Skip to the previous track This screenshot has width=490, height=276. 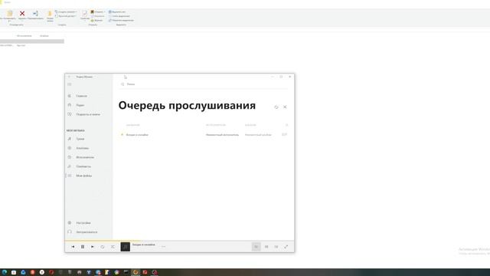coord(73,247)
